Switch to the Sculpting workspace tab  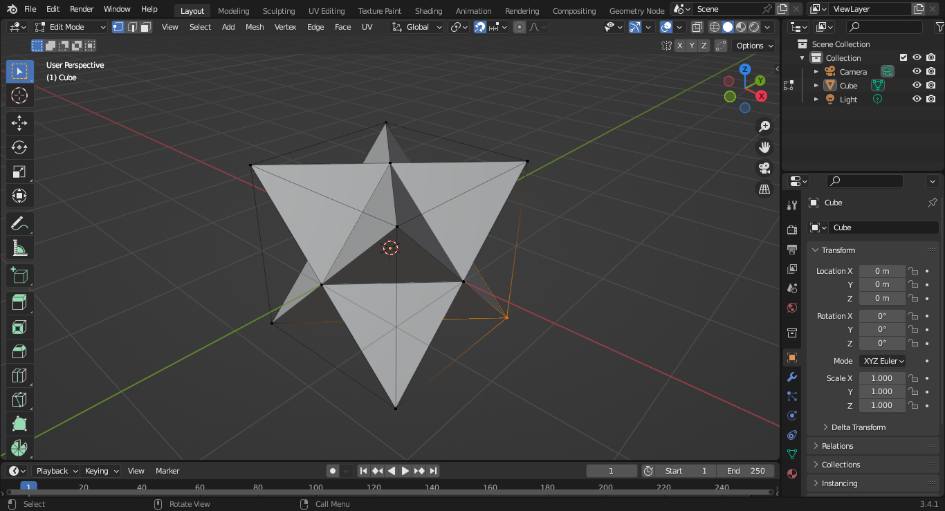coord(279,11)
